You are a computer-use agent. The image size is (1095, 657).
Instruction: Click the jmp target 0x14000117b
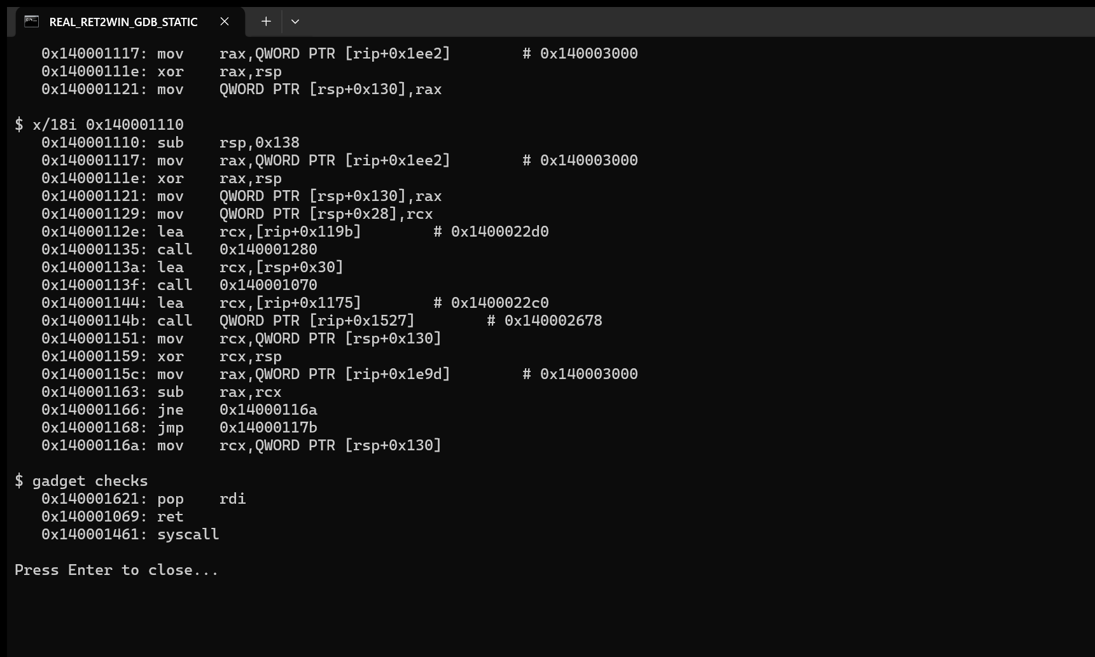coord(269,427)
